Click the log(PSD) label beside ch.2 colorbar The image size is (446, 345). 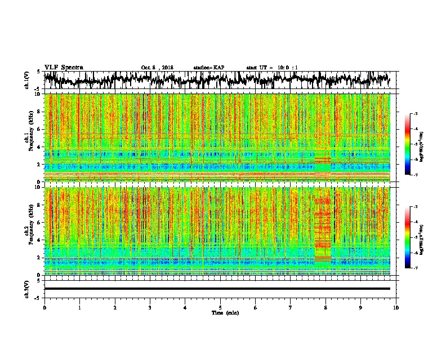click(x=421, y=240)
